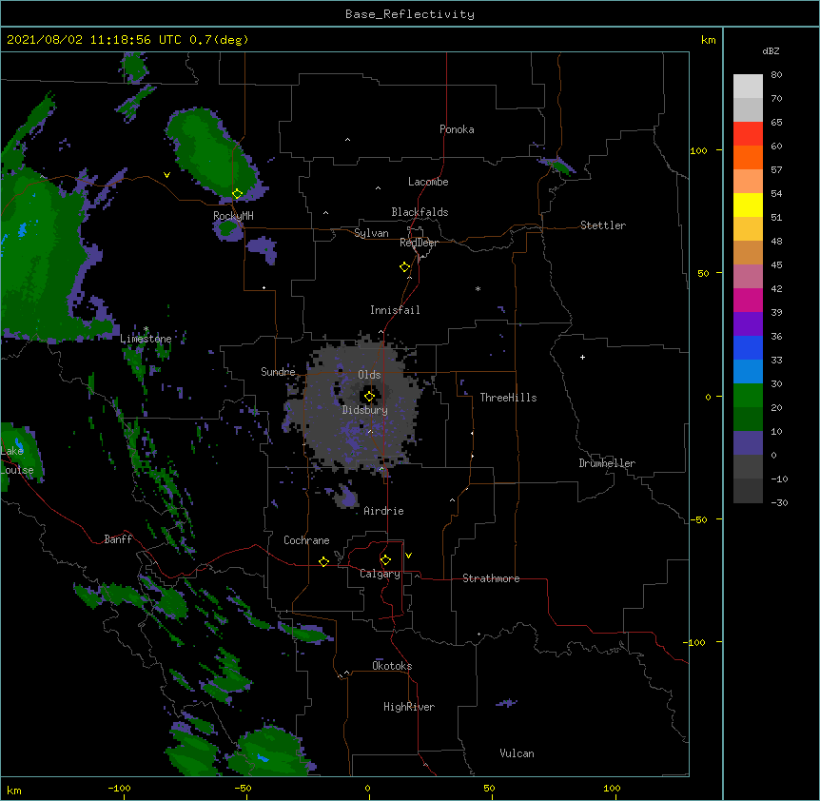
Task: Click the Blackfalds city label
Action: click(420, 212)
